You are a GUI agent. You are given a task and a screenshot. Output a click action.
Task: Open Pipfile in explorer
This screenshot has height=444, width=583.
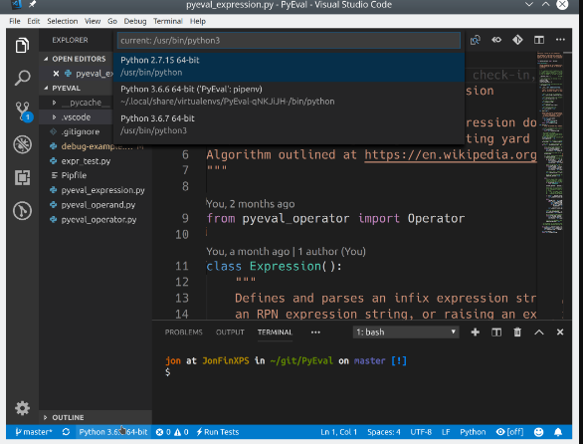74,175
